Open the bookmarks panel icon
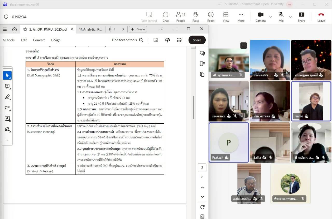 click(202, 64)
